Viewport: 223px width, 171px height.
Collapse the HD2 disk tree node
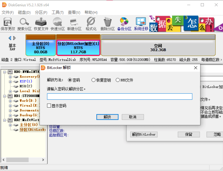[x=5, y=120]
